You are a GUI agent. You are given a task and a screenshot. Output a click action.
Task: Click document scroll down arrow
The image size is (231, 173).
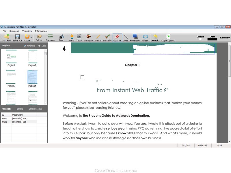(230, 142)
